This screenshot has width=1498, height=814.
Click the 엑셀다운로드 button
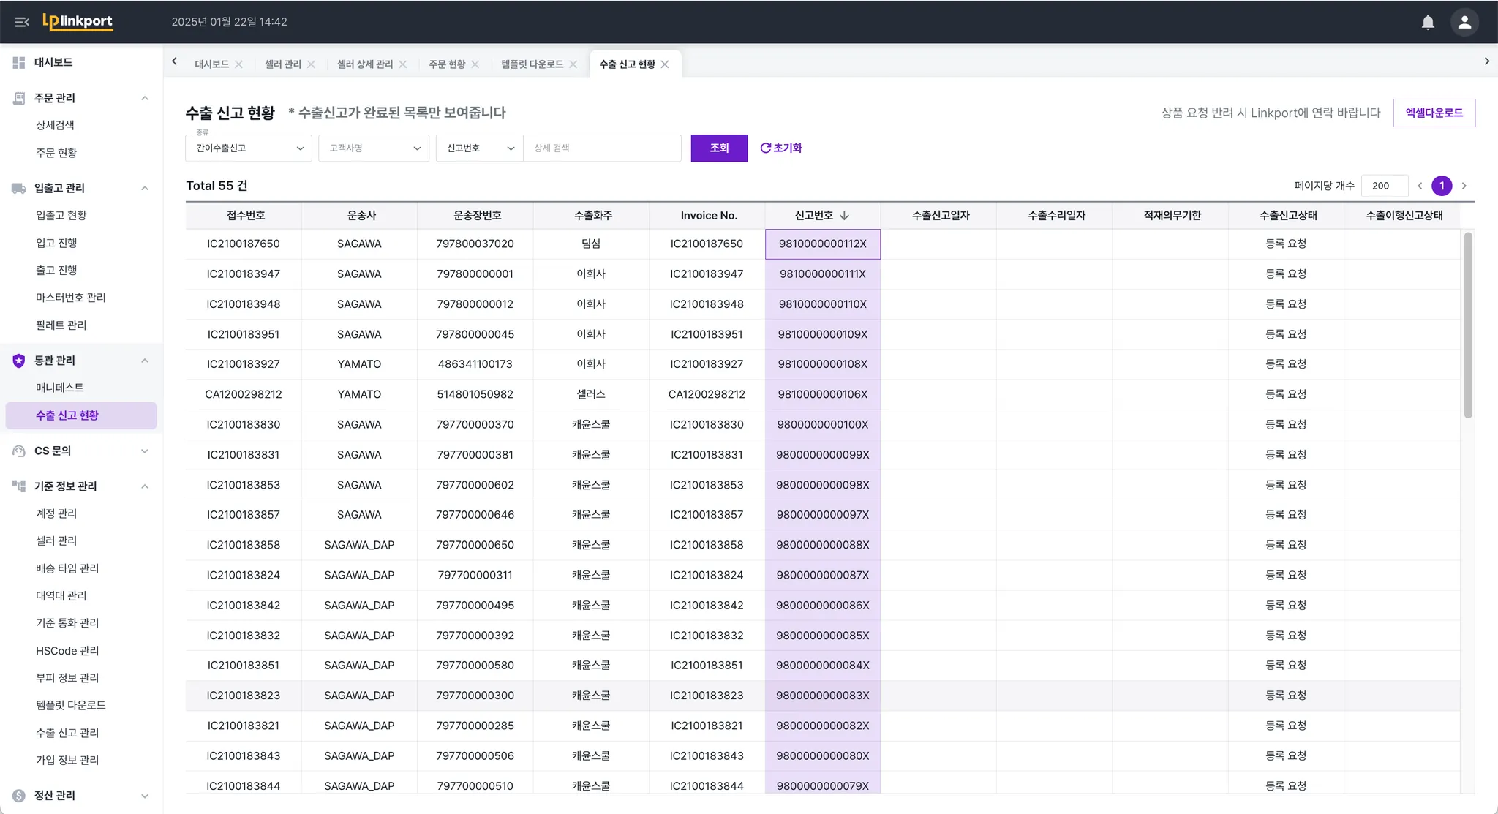point(1434,113)
